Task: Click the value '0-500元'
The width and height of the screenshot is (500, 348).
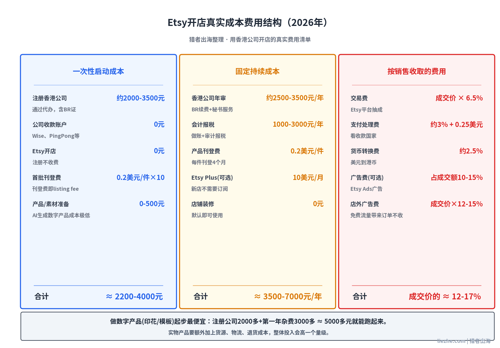Action: point(152,204)
